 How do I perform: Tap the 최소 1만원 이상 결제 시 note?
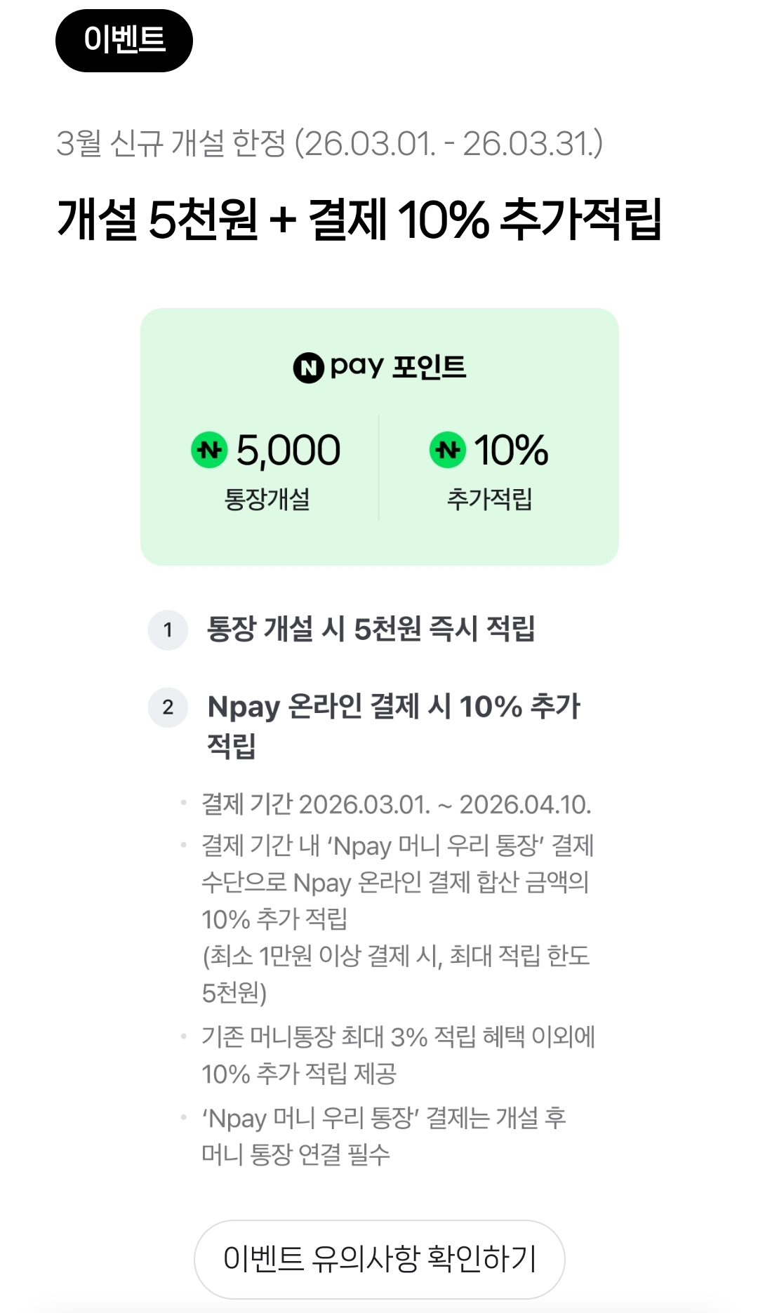point(396,973)
